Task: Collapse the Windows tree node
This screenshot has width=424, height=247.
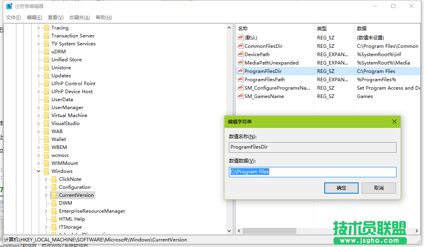Action: pyautogui.click(x=38, y=171)
